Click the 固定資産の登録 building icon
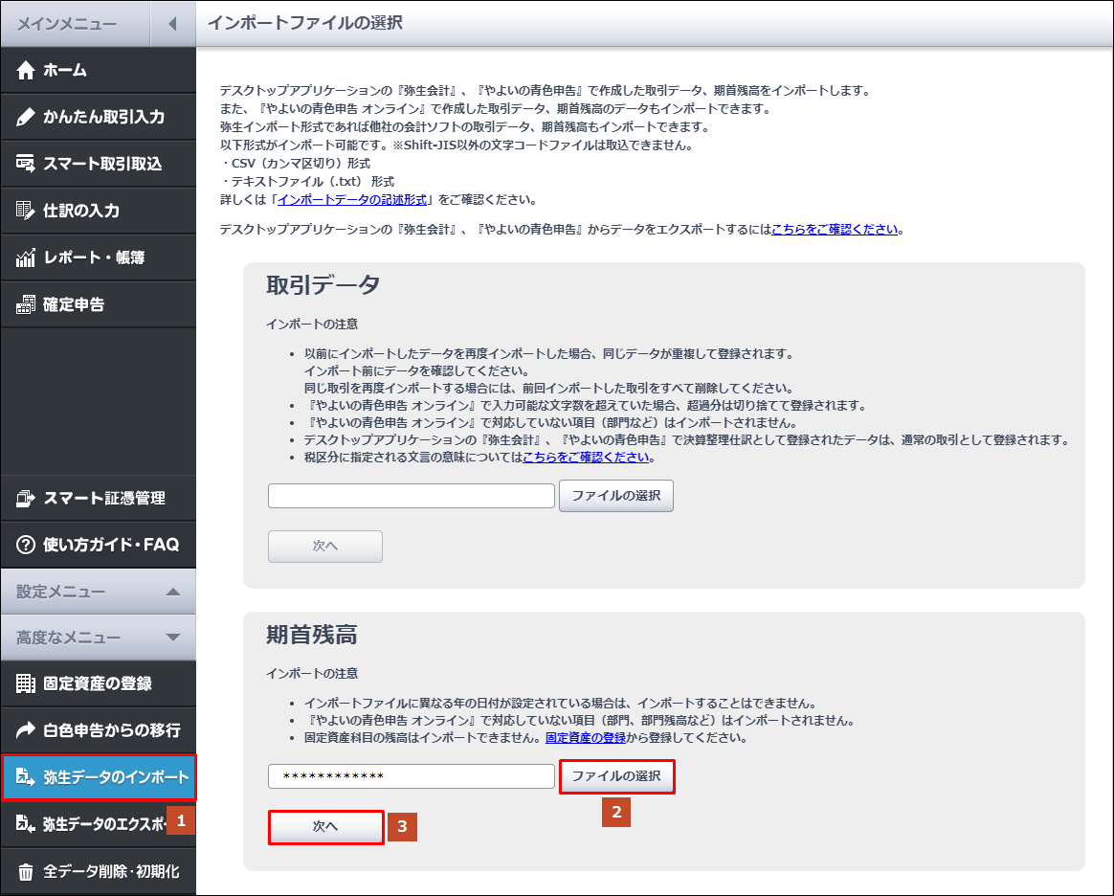The image size is (1114, 896). pos(26,683)
